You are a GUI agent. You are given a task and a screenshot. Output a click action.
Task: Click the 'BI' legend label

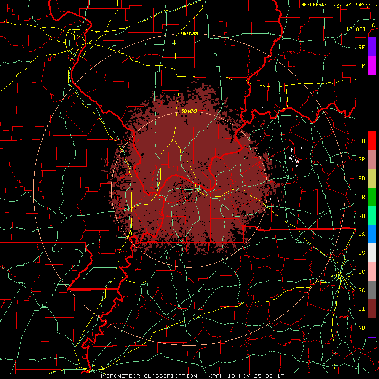point(362,309)
